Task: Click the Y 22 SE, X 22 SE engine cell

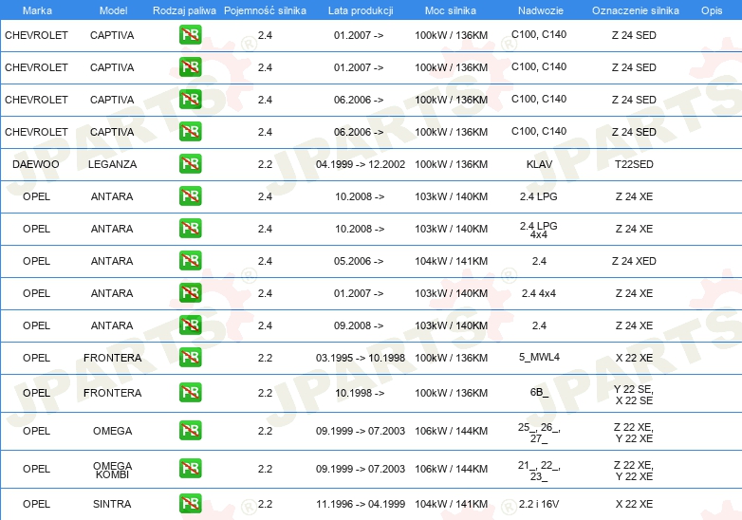Action: (x=634, y=395)
